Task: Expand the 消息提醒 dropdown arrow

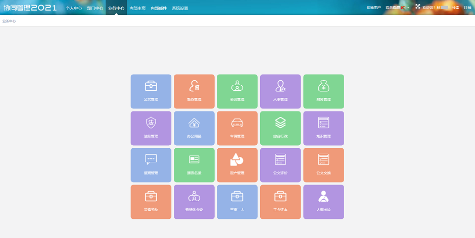Action: point(409,8)
